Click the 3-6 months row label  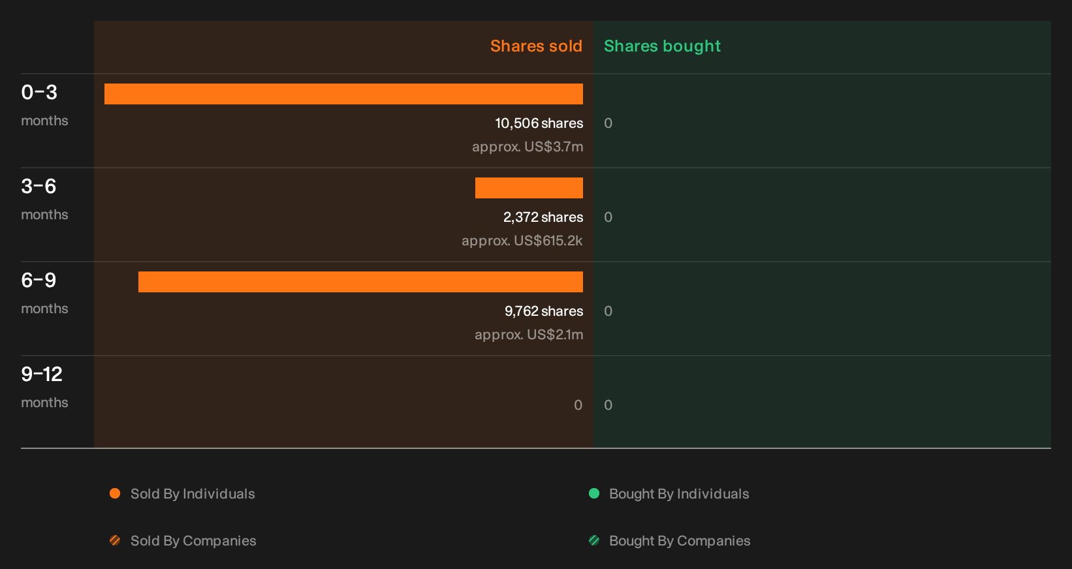coord(44,199)
